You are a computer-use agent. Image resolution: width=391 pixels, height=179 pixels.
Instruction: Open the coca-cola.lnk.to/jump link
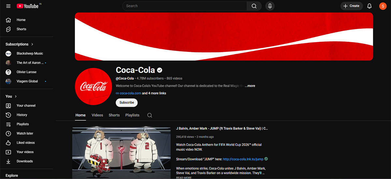[x=243, y=159]
